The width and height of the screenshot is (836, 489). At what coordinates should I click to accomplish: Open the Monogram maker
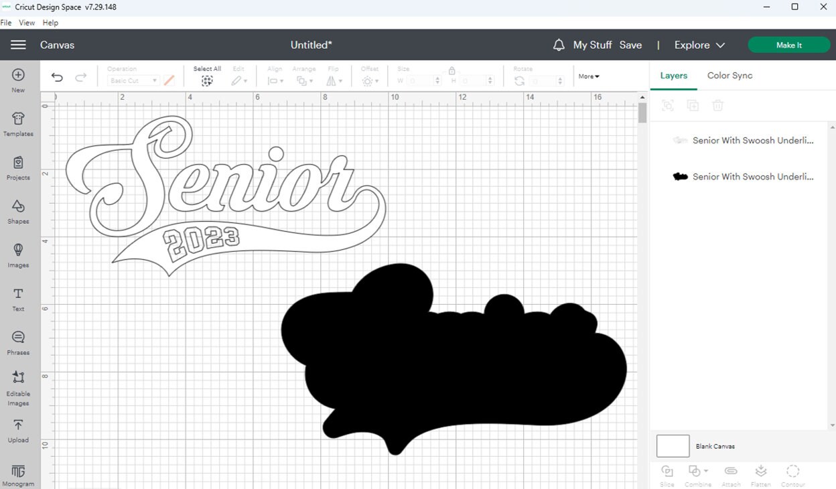pos(18,474)
